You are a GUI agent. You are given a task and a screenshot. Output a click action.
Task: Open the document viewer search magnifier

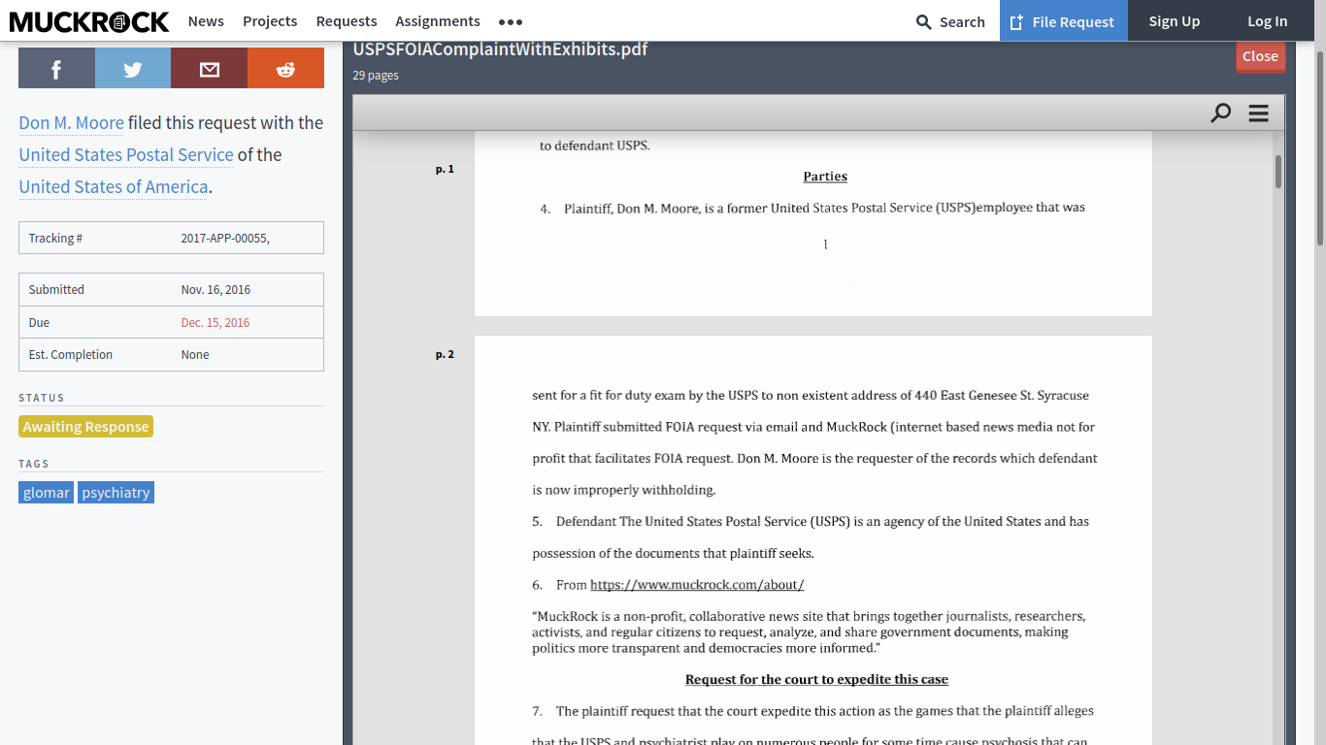click(1221, 113)
